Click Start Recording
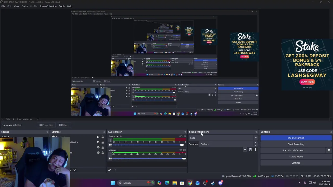Image resolution: width=333 pixels, height=187 pixels. tap(296, 144)
